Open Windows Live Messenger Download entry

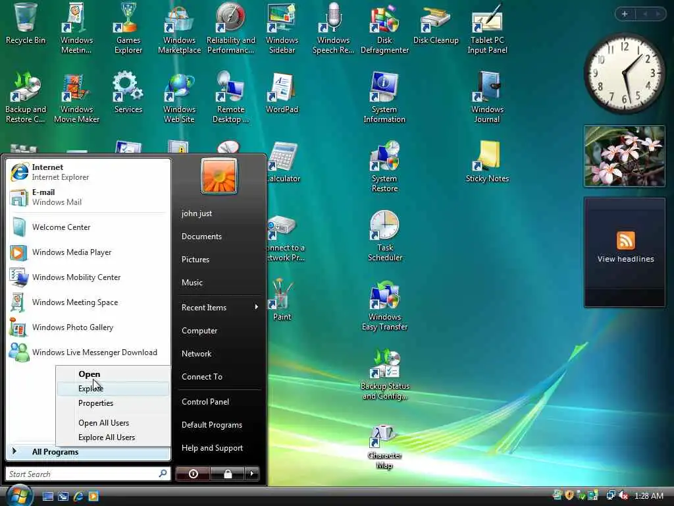coord(88,352)
